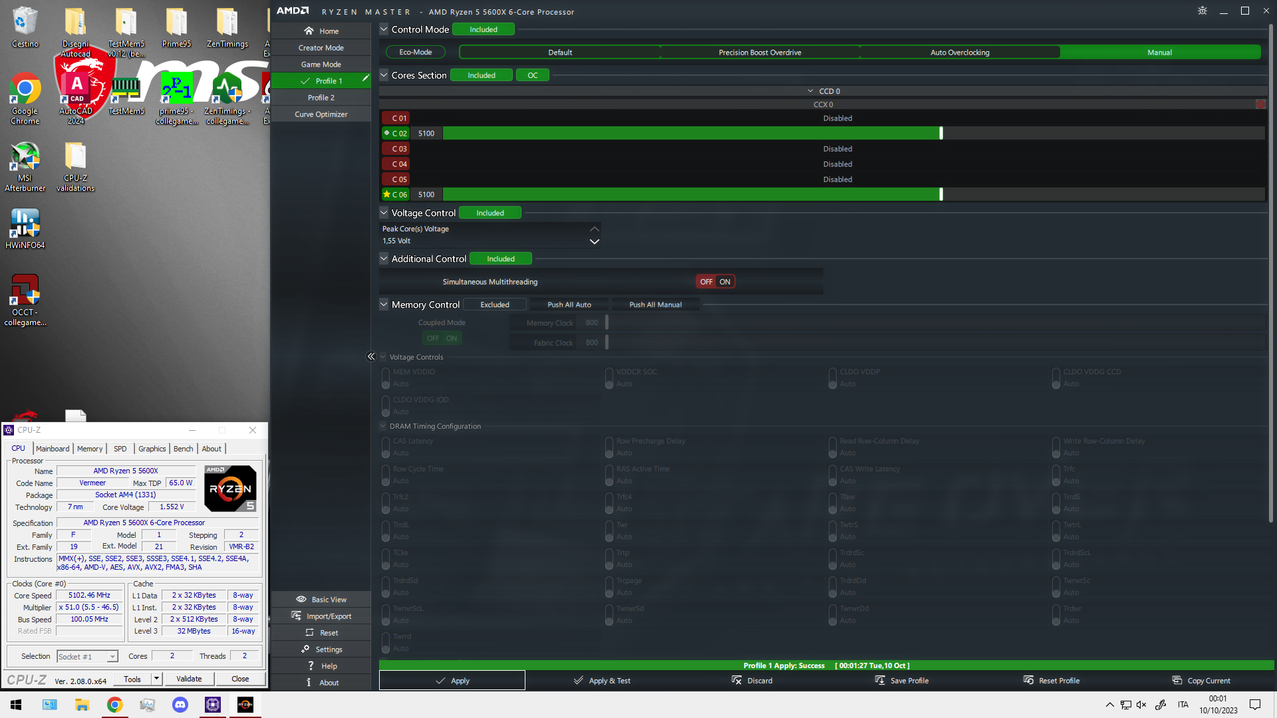Toggle Additional Control Included button

(x=501, y=259)
